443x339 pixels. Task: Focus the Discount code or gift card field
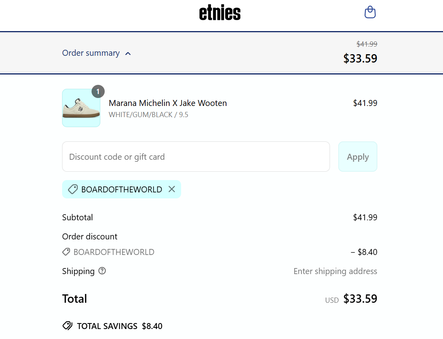[x=196, y=157]
